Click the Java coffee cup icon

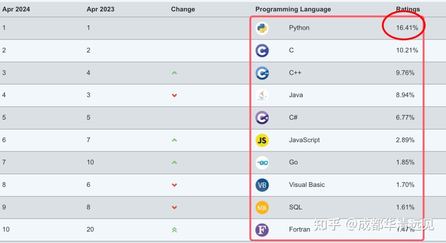(x=261, y=95)
